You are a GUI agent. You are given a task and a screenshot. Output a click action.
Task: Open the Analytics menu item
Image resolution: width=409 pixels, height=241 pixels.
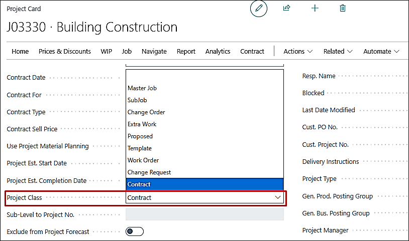click(x=218, y=51)
